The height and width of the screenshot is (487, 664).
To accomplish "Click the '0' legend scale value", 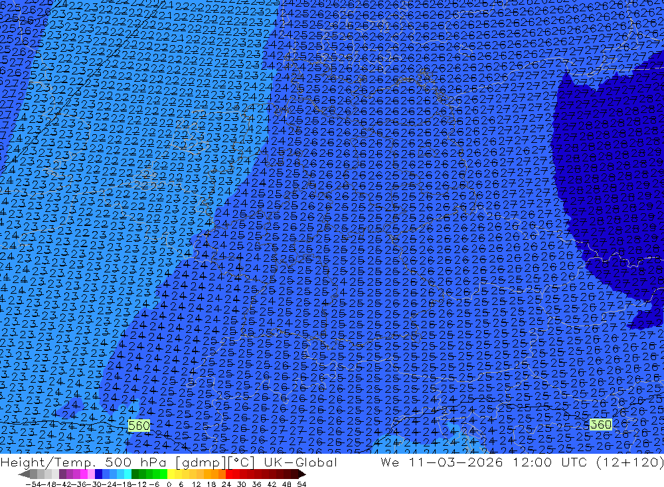I will click(169, 484).
